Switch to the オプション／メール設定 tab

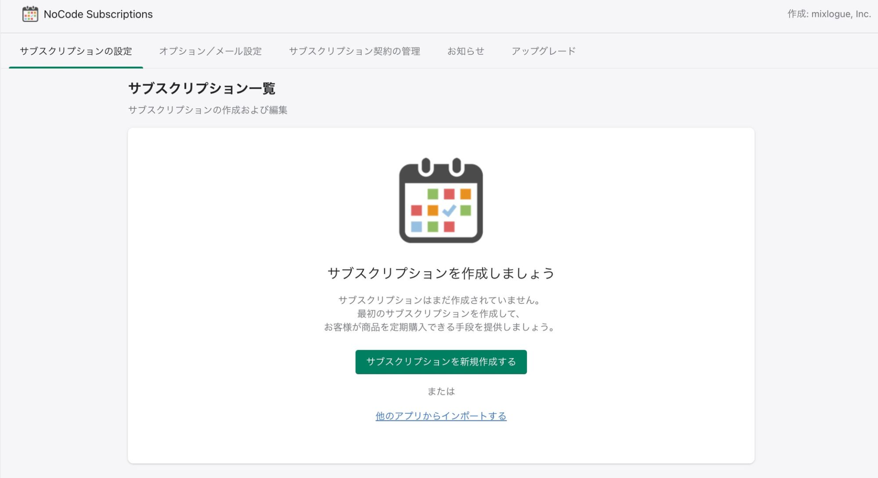pyautogui.click(x=210, y=51)
